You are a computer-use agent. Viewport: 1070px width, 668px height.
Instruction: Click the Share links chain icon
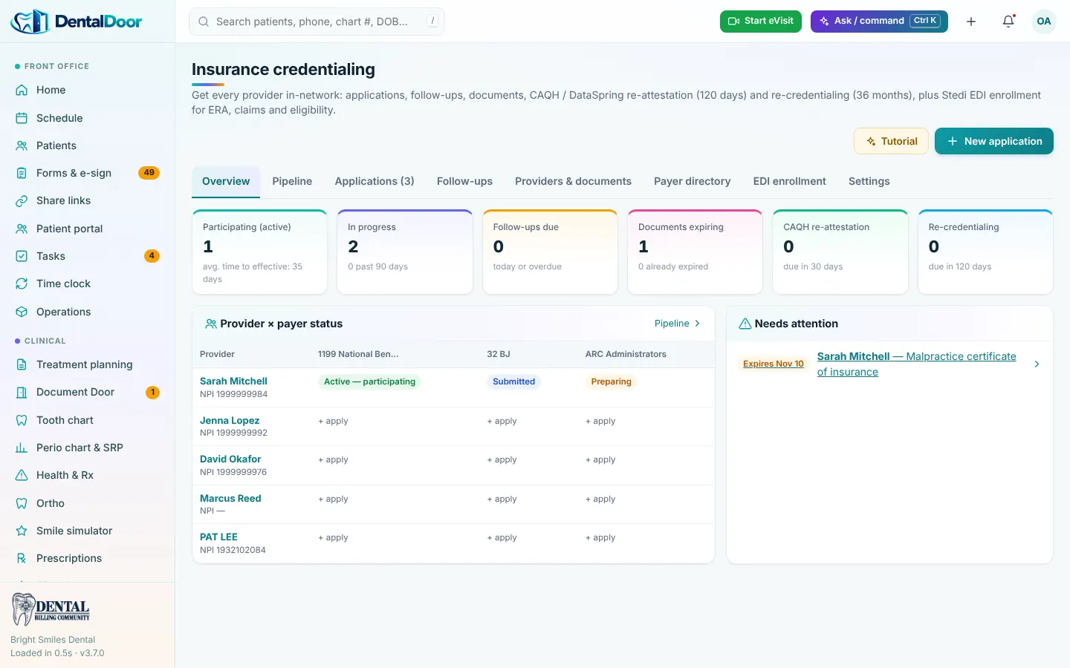tap(22, 200)
